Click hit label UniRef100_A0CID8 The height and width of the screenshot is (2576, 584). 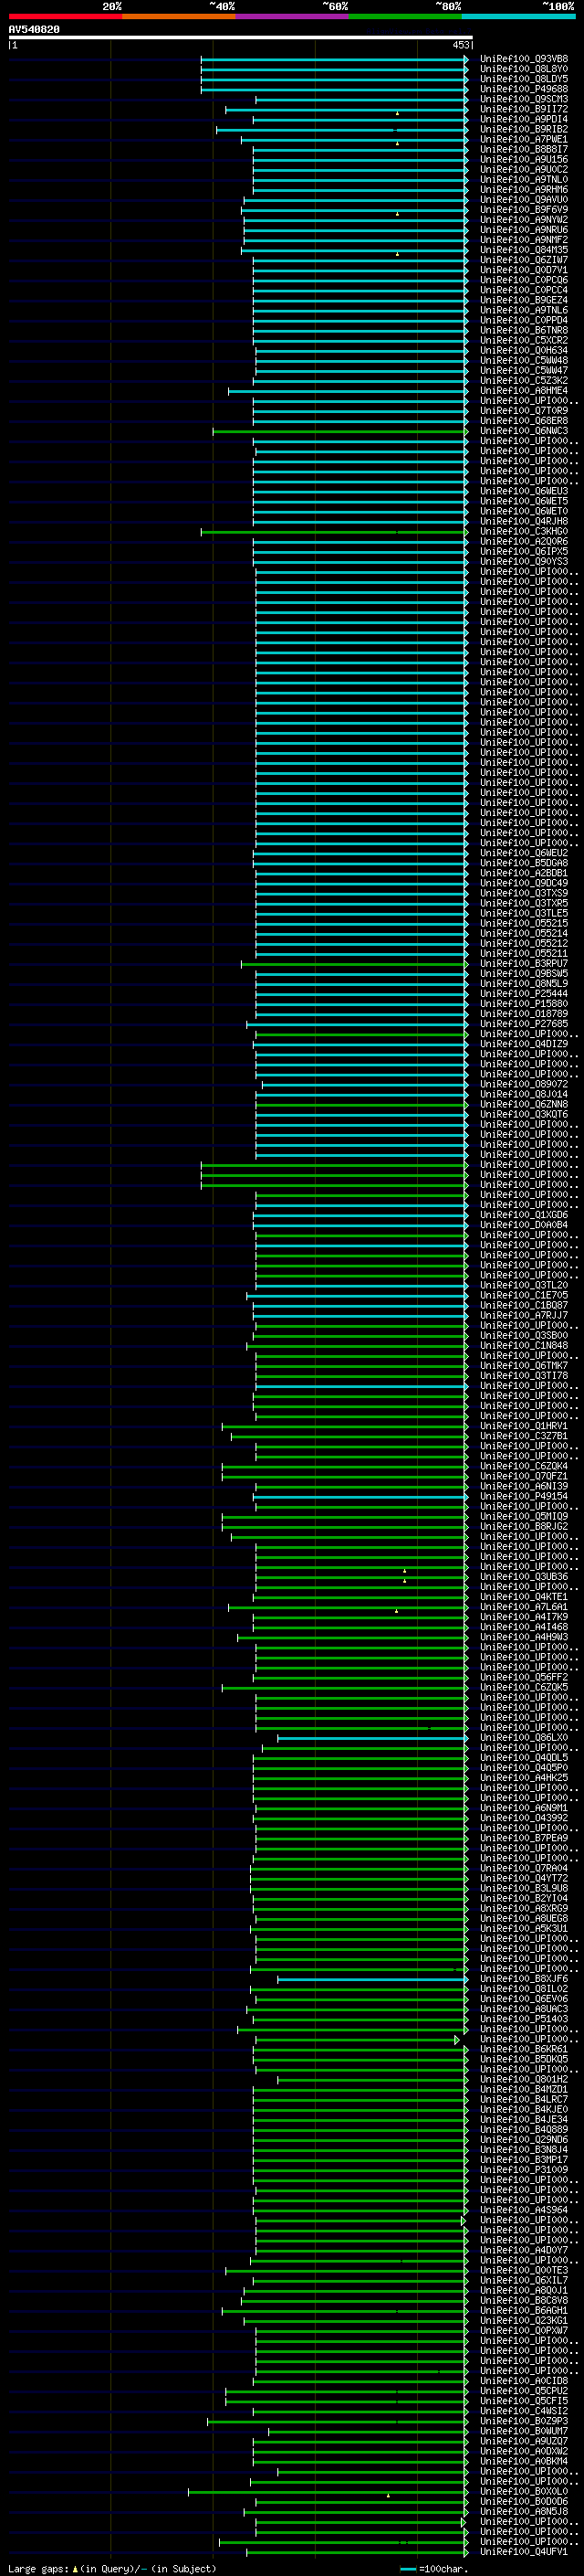coord(524,2381)
